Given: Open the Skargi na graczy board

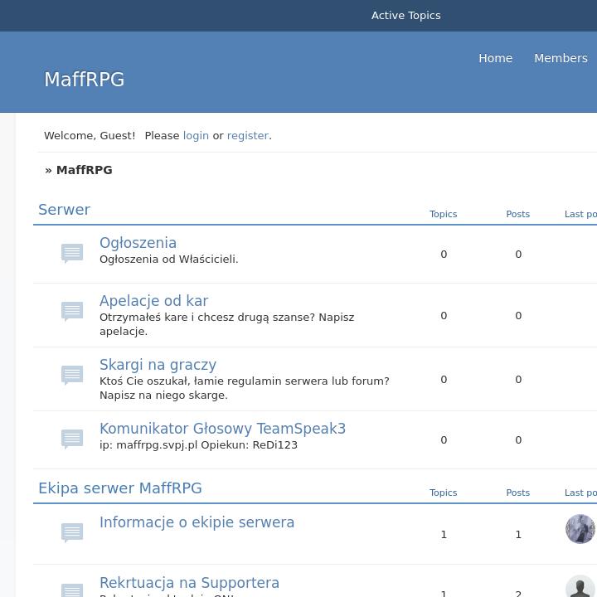Looking at the screenshot, I should click(158, 365).
